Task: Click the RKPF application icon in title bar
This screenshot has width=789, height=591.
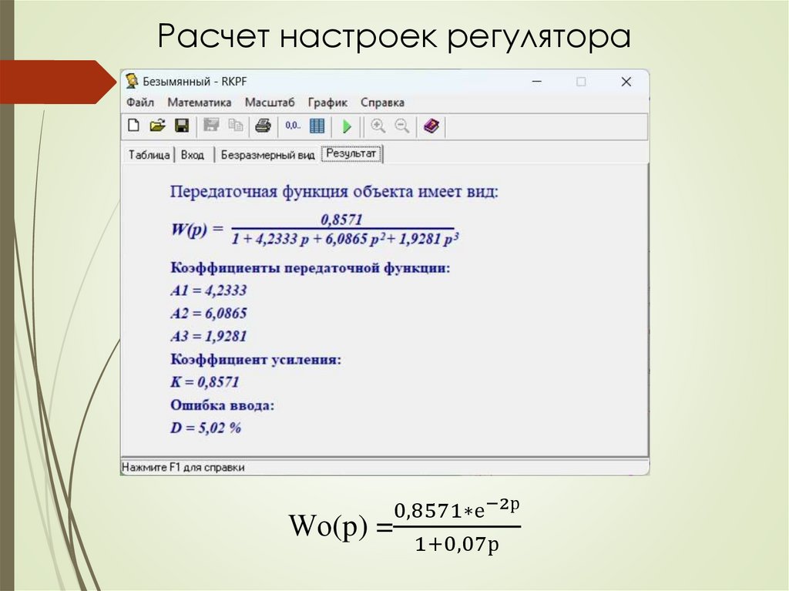Action: (x=132, y=81)
